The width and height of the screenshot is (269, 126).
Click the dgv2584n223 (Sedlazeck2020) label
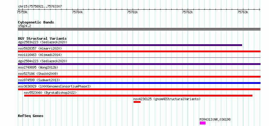click(x=43, y=61)
